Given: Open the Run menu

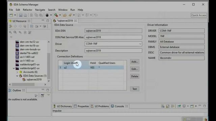Looking at the screenshot, I should [73, 10].
